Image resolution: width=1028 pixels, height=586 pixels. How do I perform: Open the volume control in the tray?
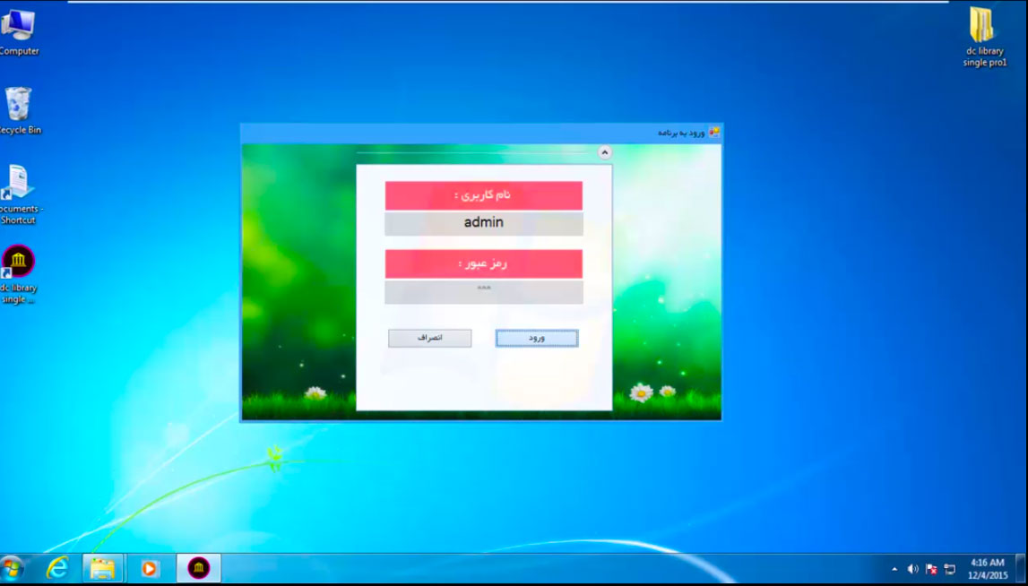click(x=912, y=569)
